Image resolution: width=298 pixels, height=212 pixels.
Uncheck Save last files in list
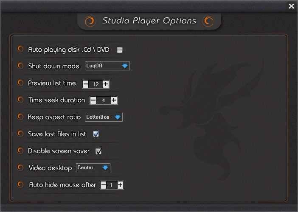(96, 134)
